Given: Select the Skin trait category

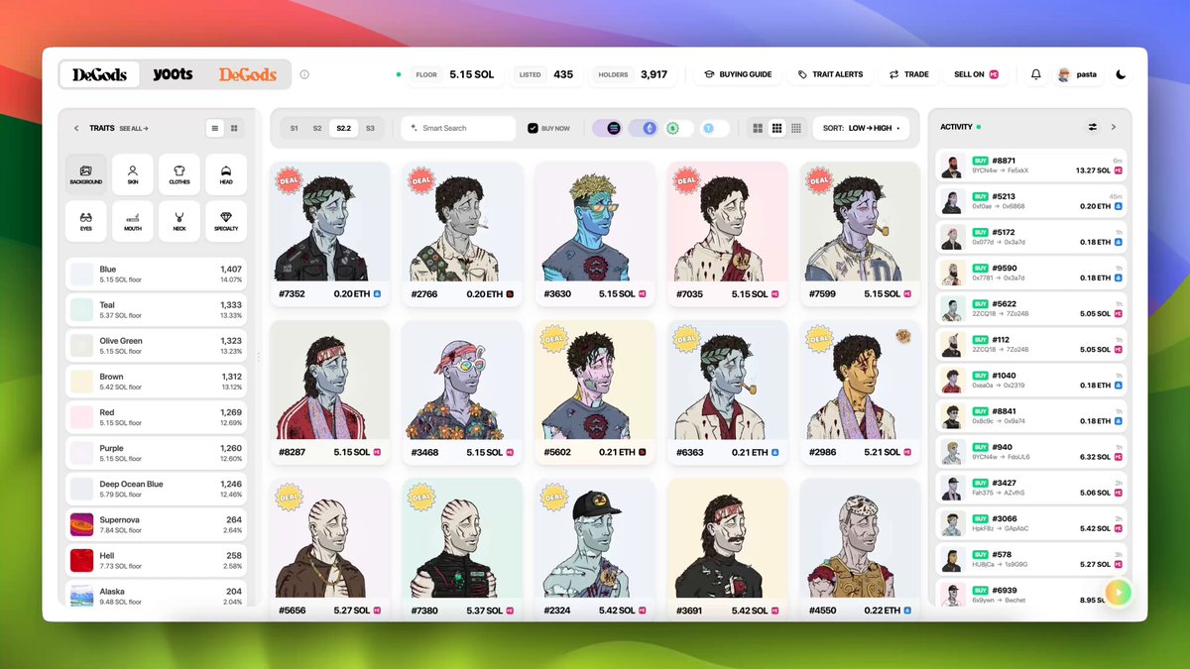Looking at the screenshot, I should [133, 174].
